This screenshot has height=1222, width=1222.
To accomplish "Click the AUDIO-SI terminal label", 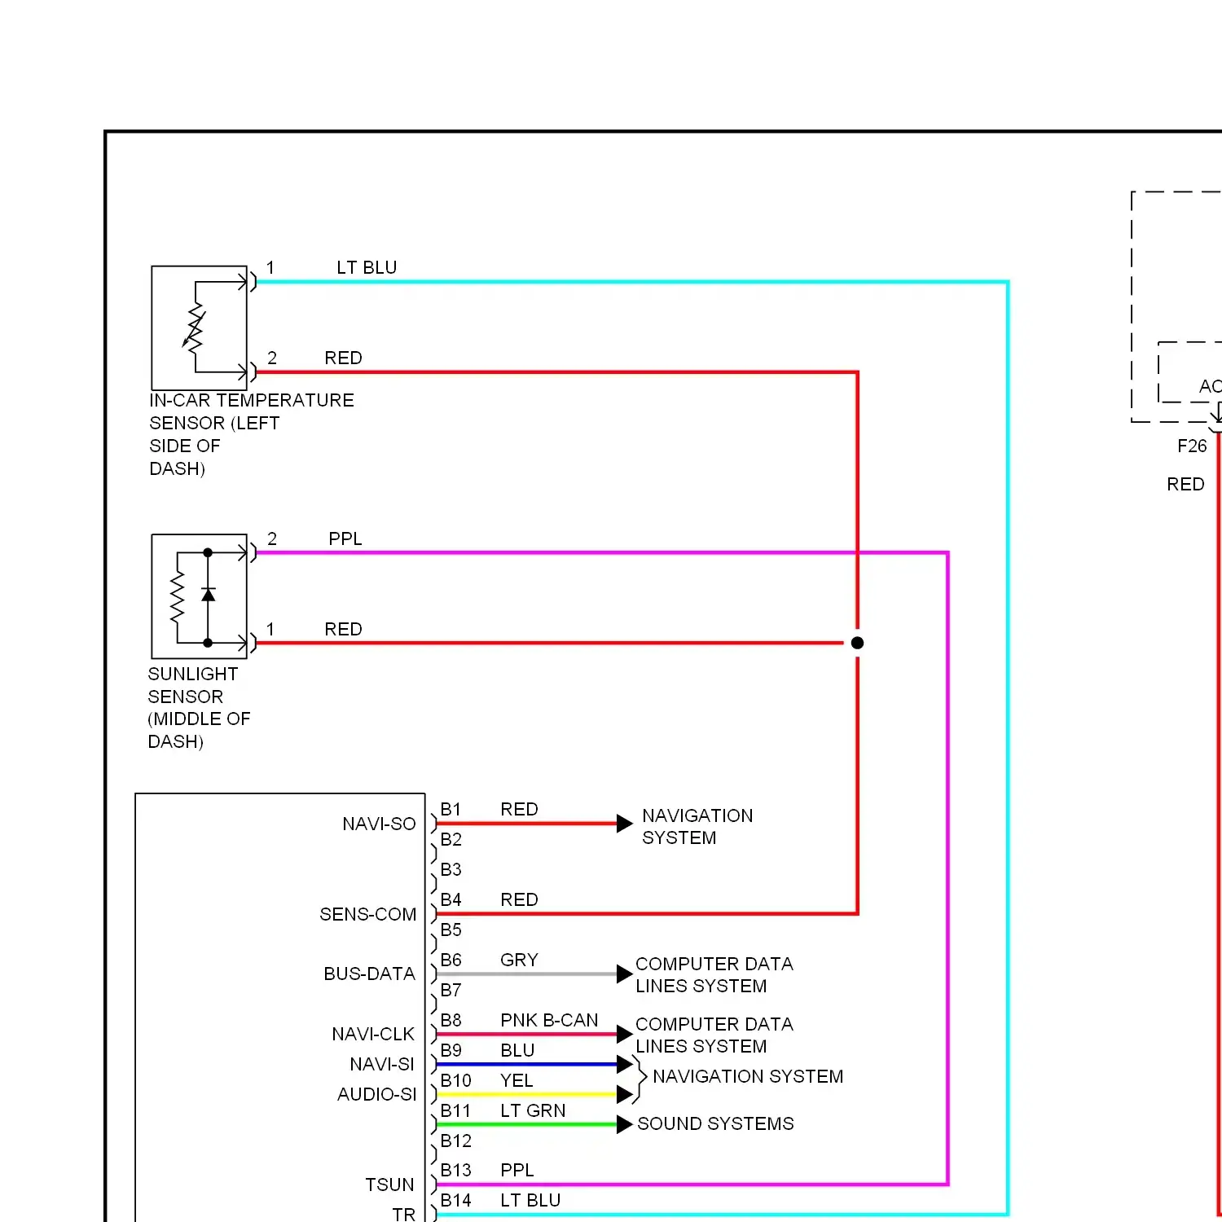I will coord(376,1094).
